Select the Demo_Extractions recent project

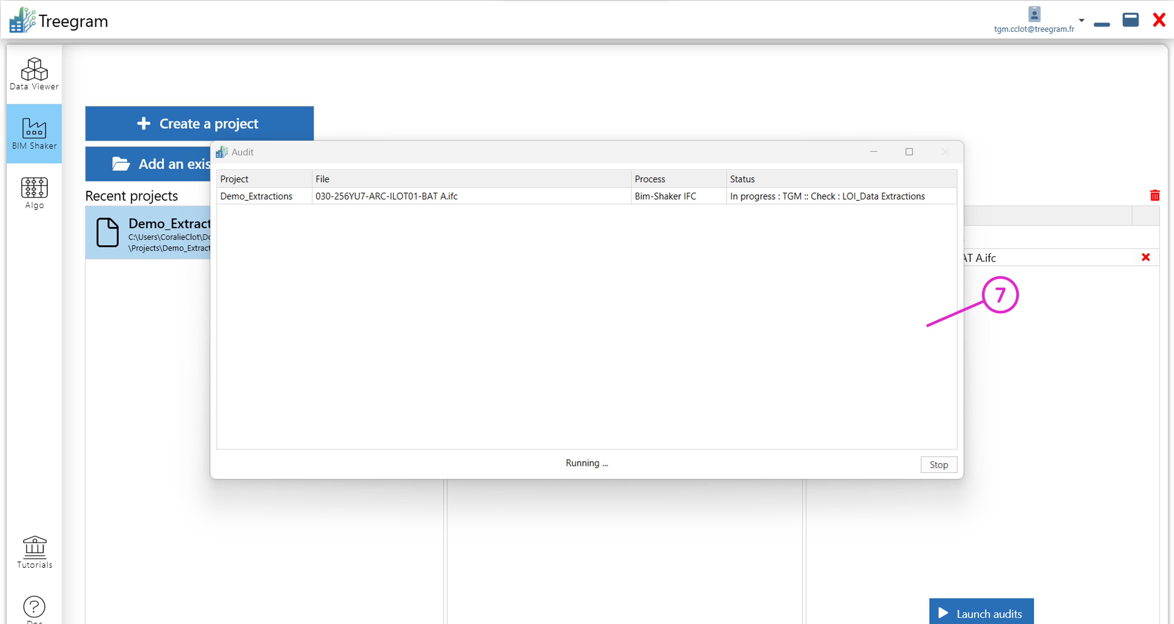pos(148,233)
